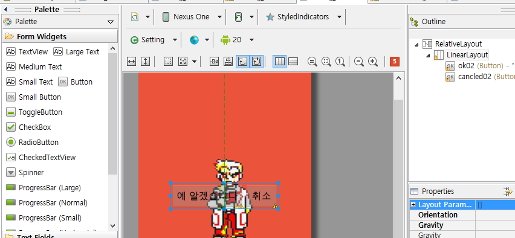Click the configuration file icon
The height and width of the screenshot is (238, 515).
[135, 17]
